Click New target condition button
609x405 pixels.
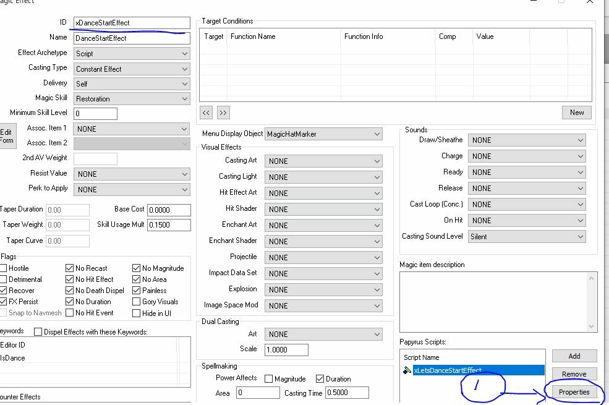pos(577,113)
